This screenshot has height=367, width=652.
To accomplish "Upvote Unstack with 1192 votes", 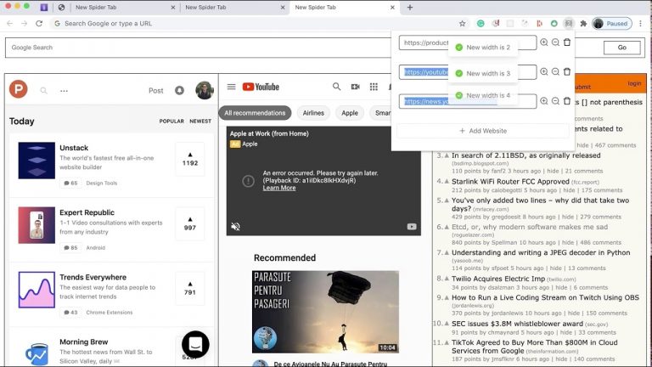I will coord(190,159).
